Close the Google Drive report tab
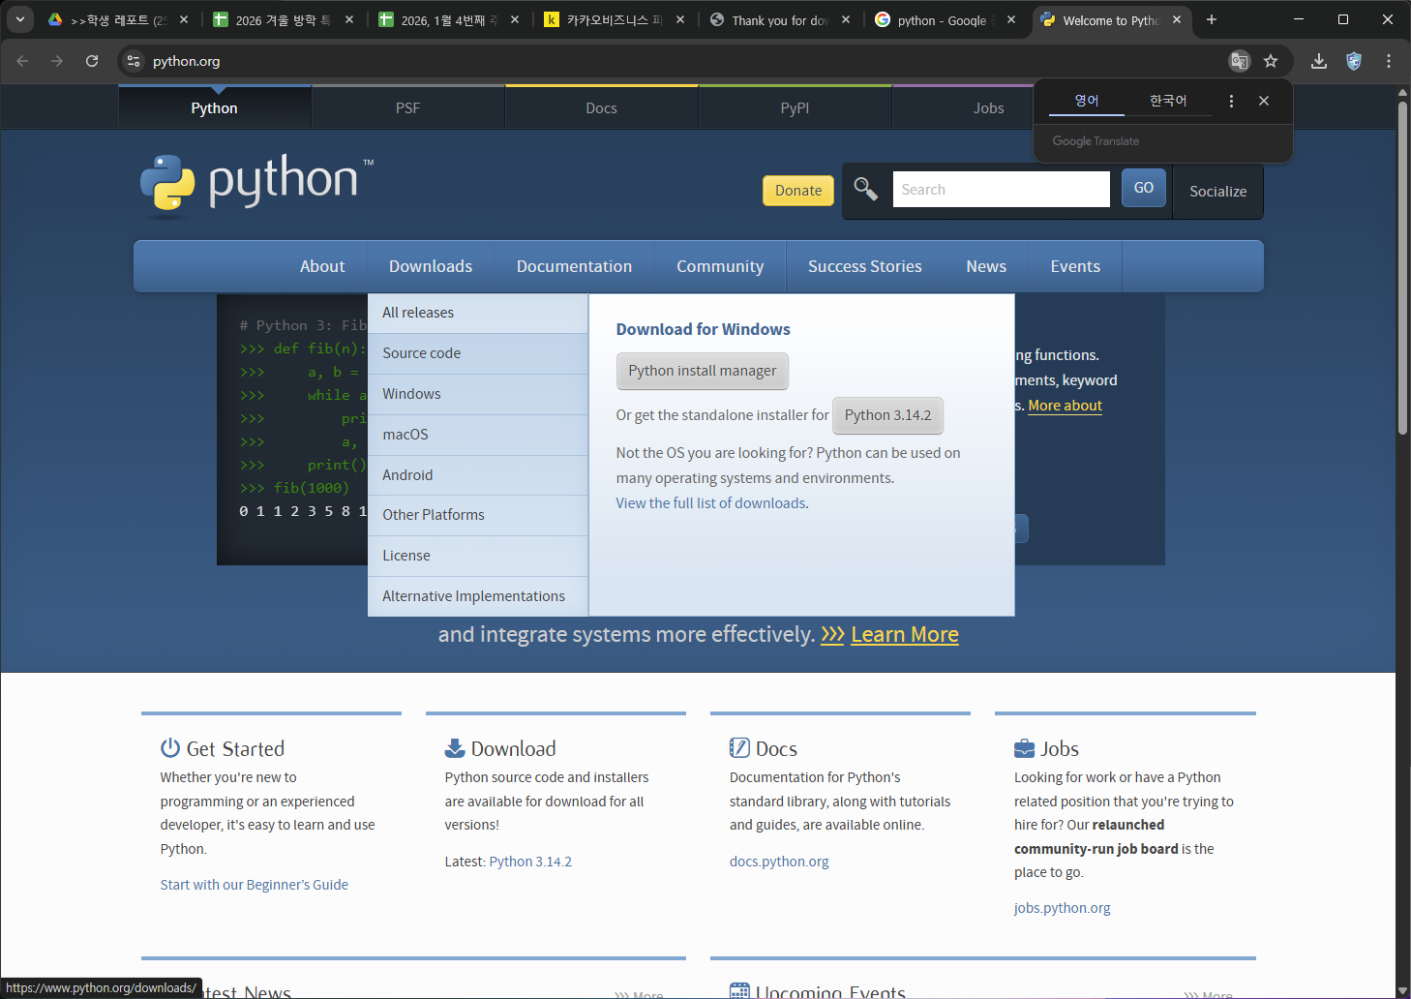The height and width of the screenshot is (999, 1411). pos(184,19)
